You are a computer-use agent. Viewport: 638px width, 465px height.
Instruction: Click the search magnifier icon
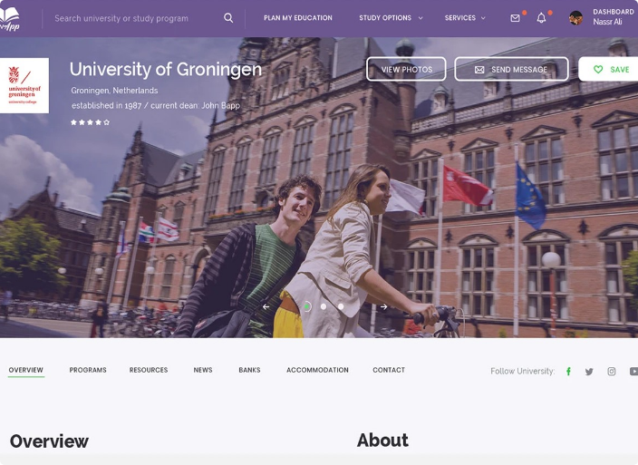(228, 18)
